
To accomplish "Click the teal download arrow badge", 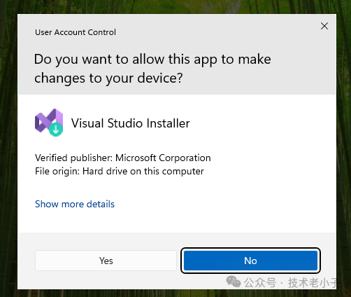I will [x=56, y=130].
